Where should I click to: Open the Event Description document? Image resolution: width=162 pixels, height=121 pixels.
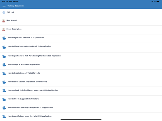[81, 30]
